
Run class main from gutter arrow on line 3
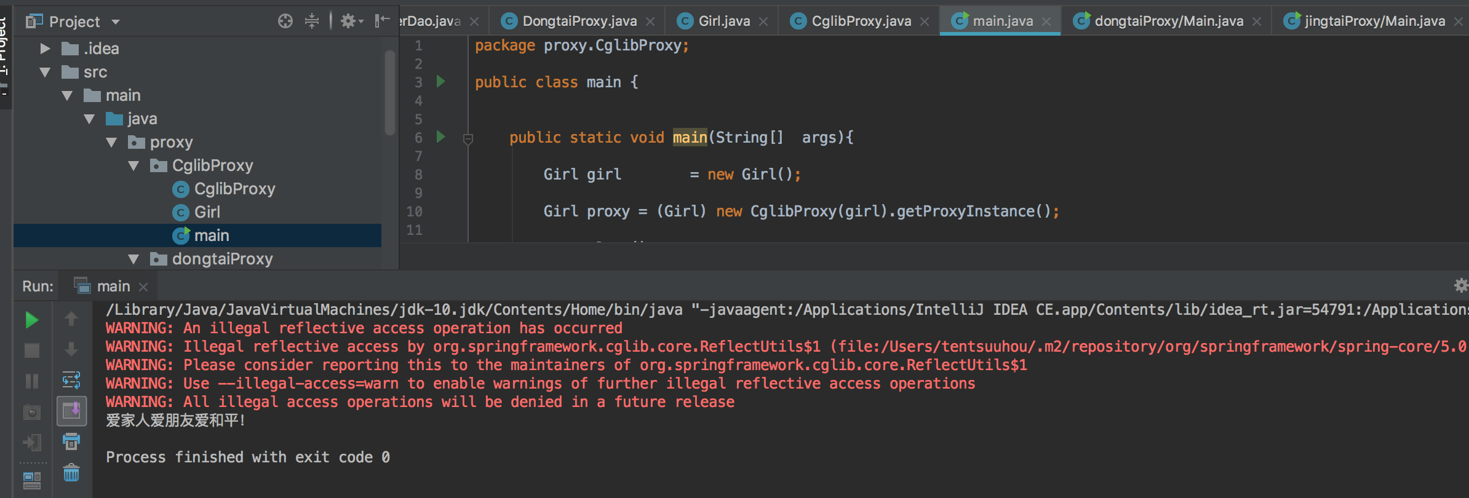[x=440, y=81]
